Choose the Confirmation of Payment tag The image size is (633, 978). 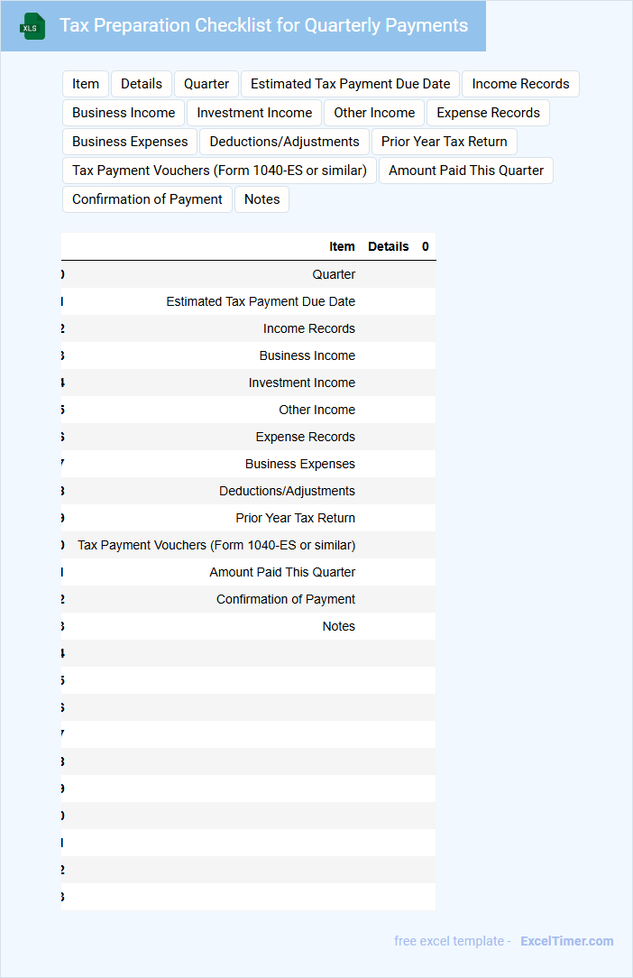tap(147, 199)
